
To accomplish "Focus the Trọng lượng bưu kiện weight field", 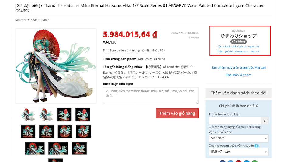I will click(235, 121).
